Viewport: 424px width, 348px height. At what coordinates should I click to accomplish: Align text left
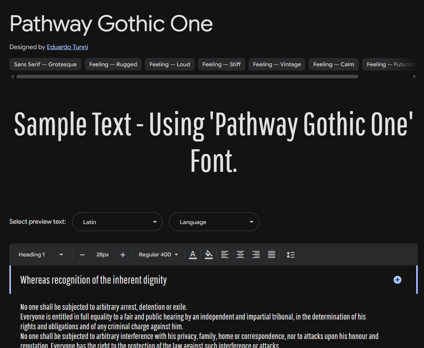[225, 254]
